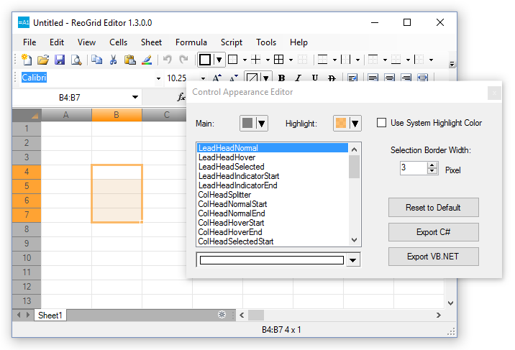Click the Export C# button
This screenshot has height=350, width=515.
(433, 232)
